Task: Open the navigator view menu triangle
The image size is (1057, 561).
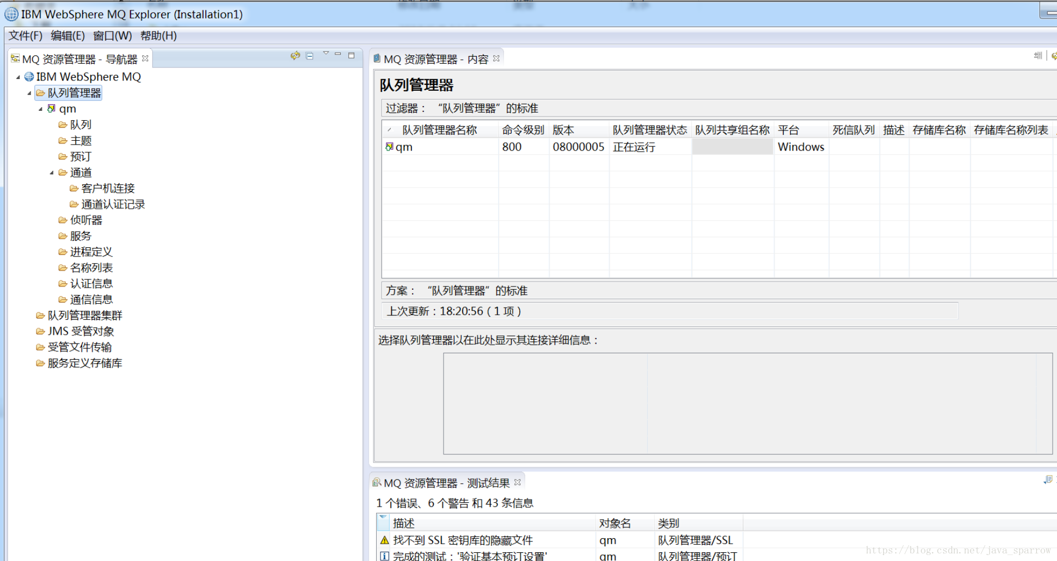Action: [325, 53]
